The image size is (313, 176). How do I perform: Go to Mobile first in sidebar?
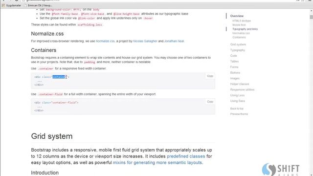tap(239, 25)
